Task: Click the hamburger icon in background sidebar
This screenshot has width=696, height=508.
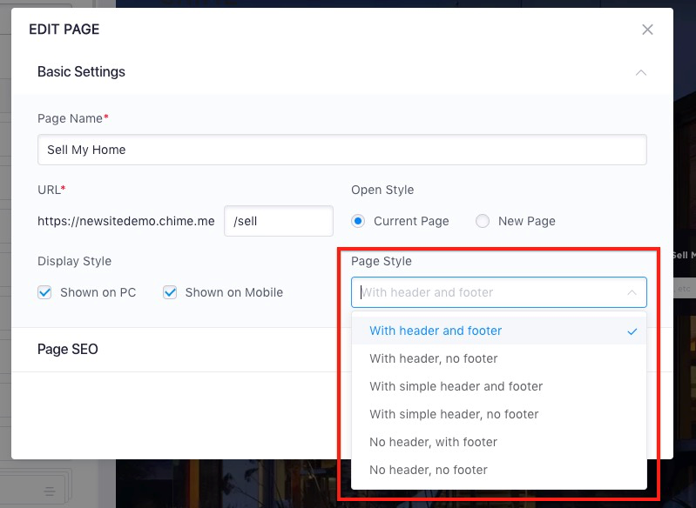Action: tap(50, 491)
